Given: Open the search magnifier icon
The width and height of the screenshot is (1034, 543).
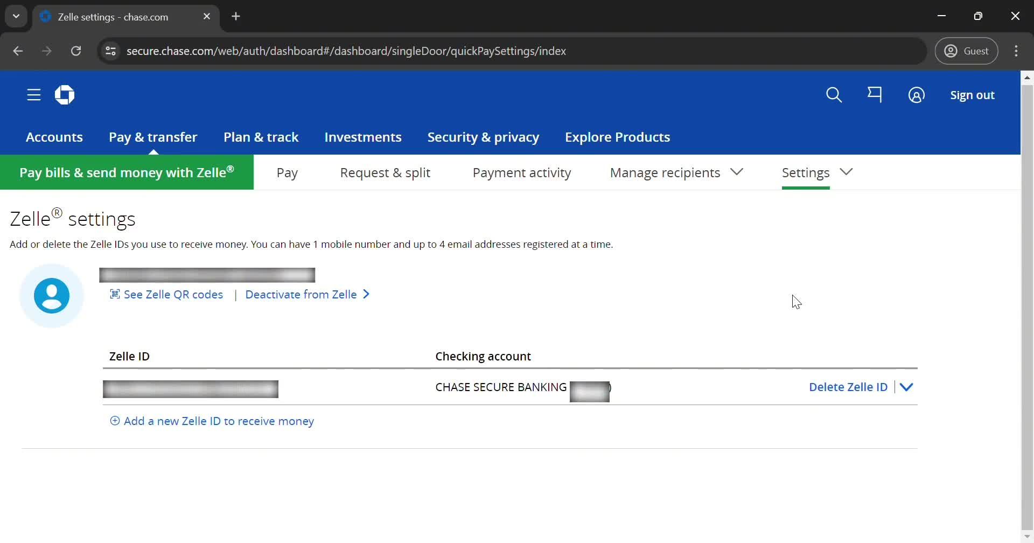Looking at the screenshot, I should click(834, 95).
